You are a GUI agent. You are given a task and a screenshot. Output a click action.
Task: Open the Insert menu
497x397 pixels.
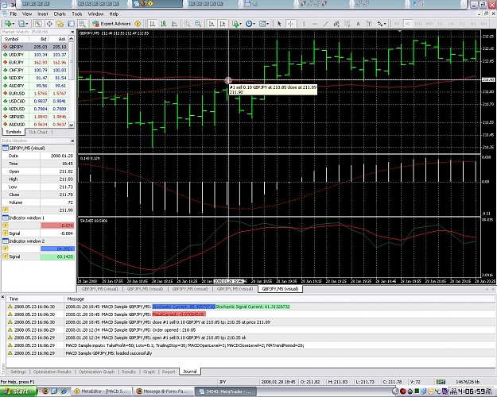[x=43, y=14]
